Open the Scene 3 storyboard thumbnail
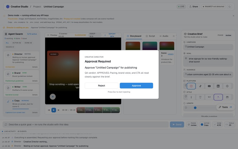238x149 pixels. click(x=167, y=46)
